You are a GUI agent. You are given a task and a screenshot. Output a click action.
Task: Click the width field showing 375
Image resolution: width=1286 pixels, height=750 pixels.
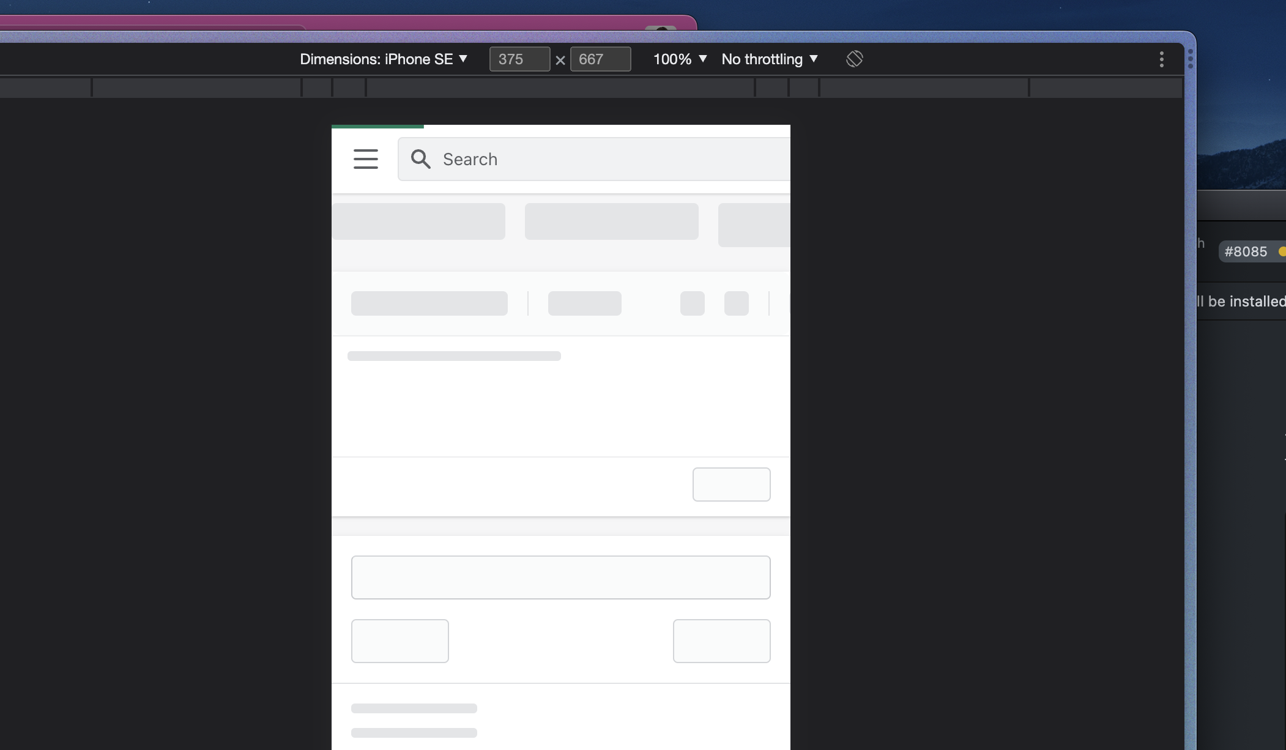pyautogui.click(x=519, y=59)
